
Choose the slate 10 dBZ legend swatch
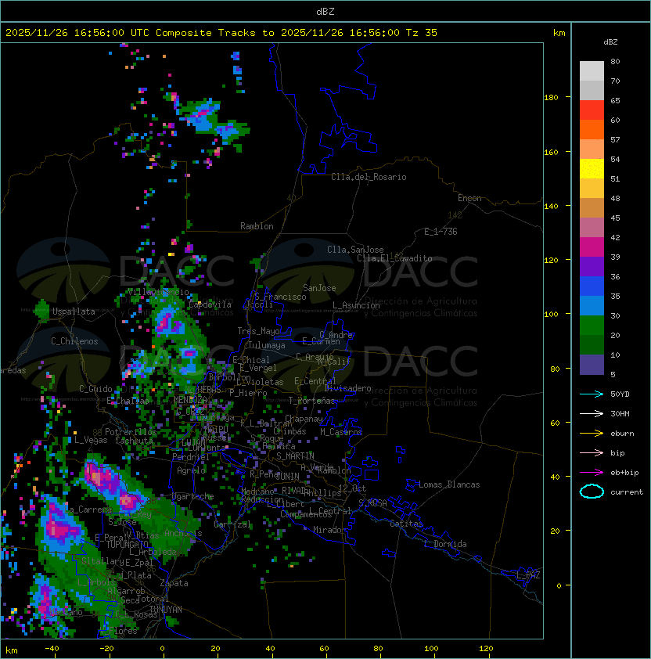[592, 365]
